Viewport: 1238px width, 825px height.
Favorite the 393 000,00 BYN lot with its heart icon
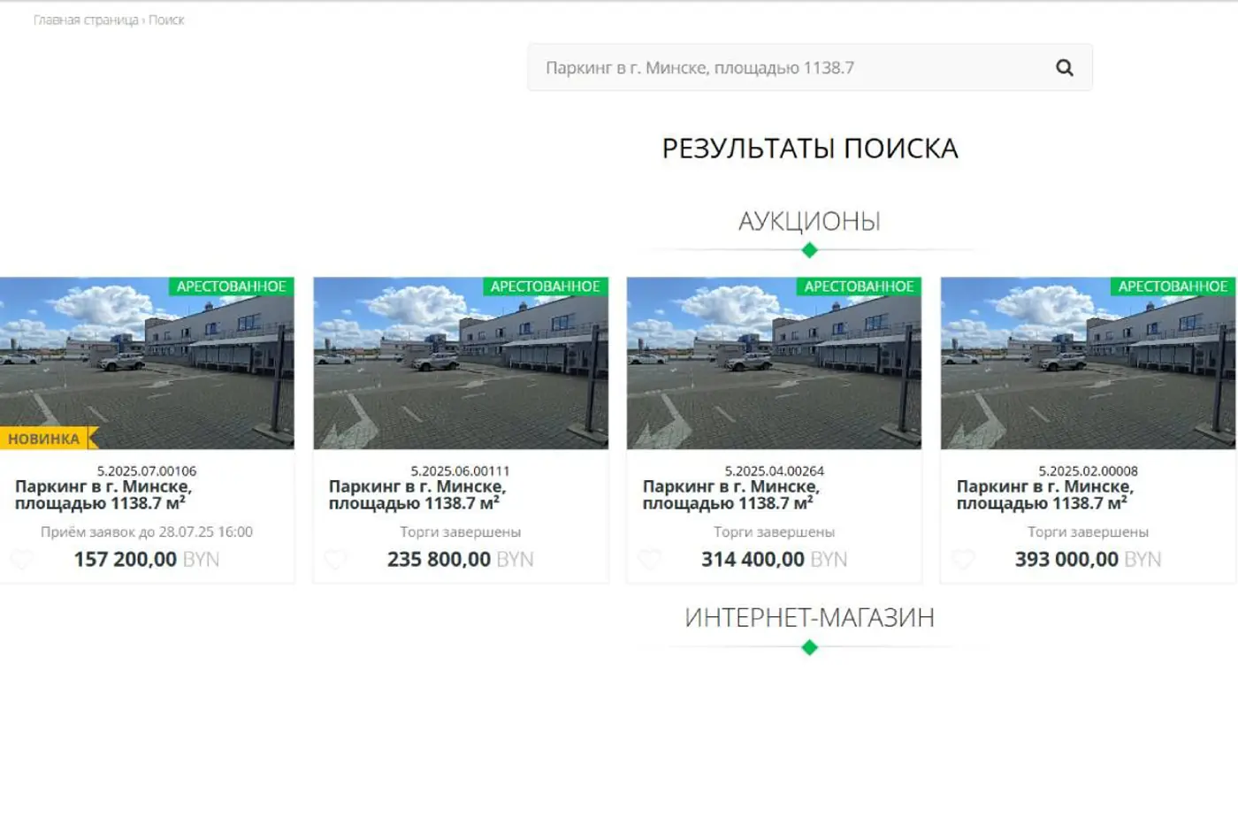click(963, 560)
